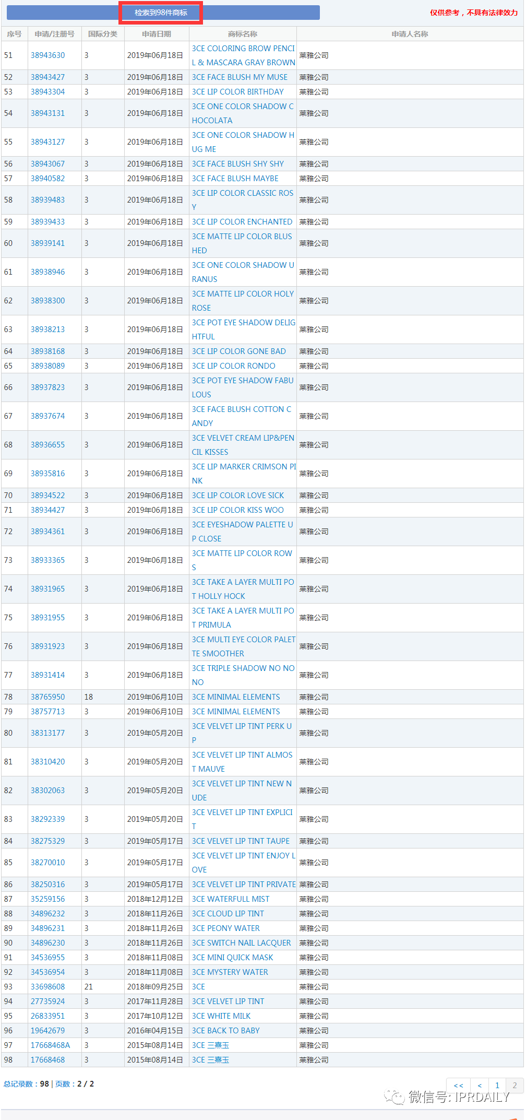Click the 国际分类 column header
This screenshot has width=526, height=1120.
[103, 34]
